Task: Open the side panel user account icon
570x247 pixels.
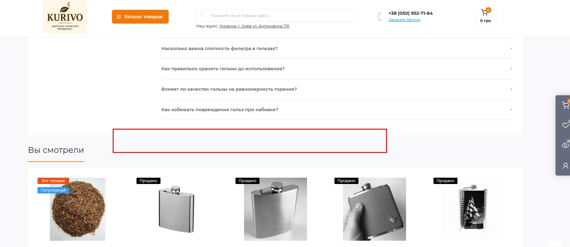Action: pos(565,165)
